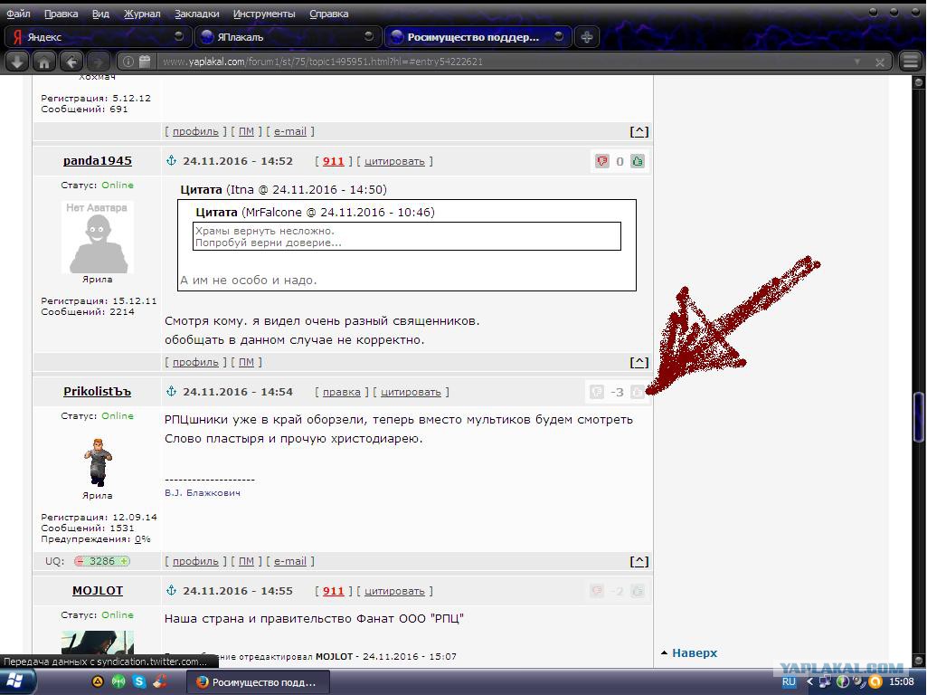Open the Справка menu
Viewport: 927px width, 695px height.
328,14
